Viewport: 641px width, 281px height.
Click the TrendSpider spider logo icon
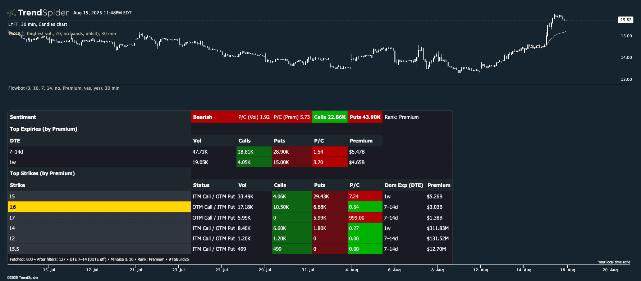click(12, 13)
